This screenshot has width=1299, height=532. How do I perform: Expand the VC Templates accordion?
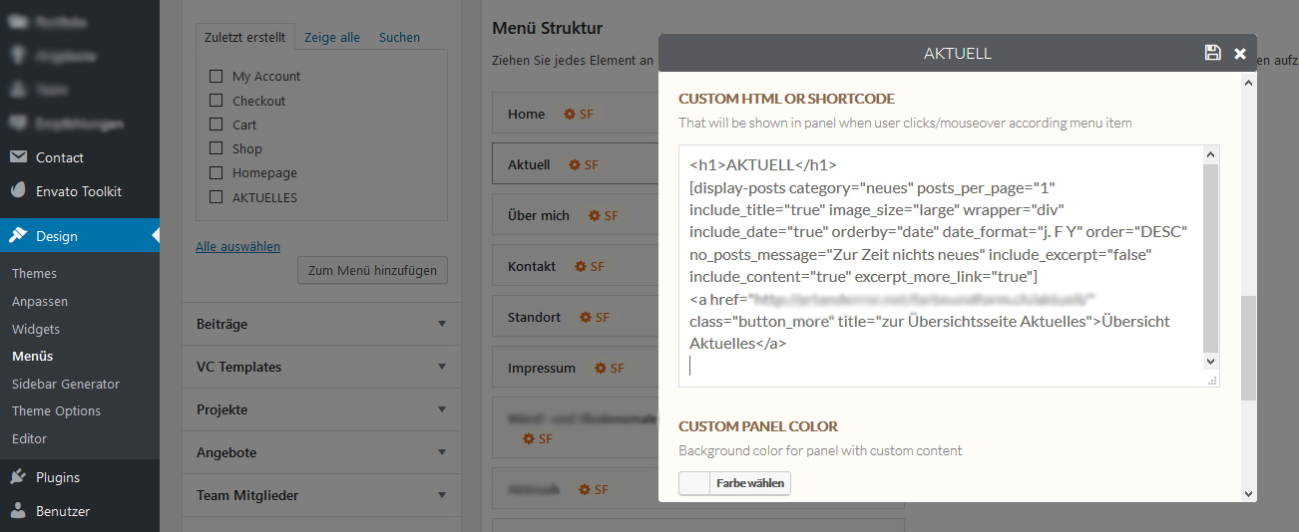pyautogui.click(x=442, y=367)
